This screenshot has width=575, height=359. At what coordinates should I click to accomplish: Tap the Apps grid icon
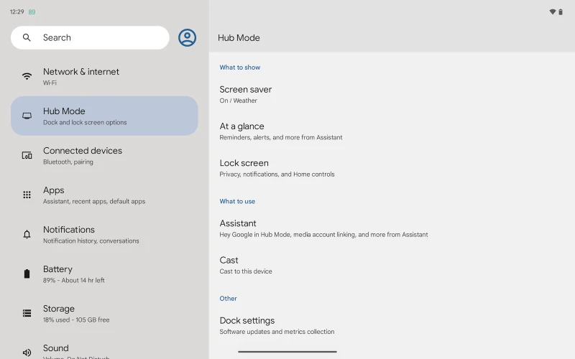pos(27,195)
